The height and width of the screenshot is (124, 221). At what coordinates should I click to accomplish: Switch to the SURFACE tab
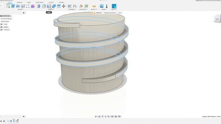pyautogui.click(x=19, y=2)
